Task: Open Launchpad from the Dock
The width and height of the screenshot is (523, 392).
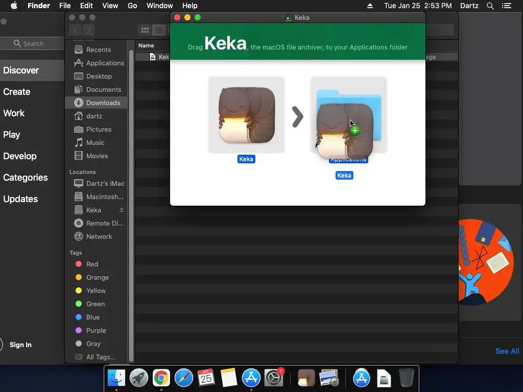Action: tap(139, 378)
